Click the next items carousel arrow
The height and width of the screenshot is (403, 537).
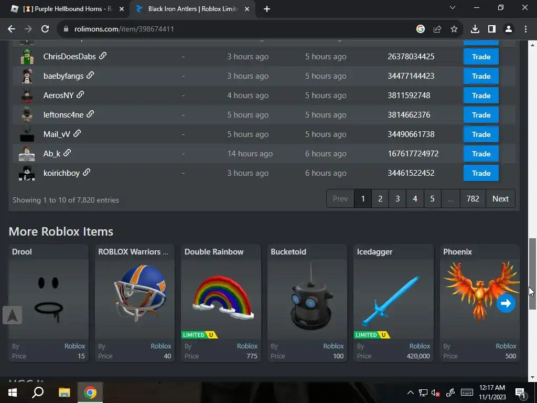click(506, 303)
